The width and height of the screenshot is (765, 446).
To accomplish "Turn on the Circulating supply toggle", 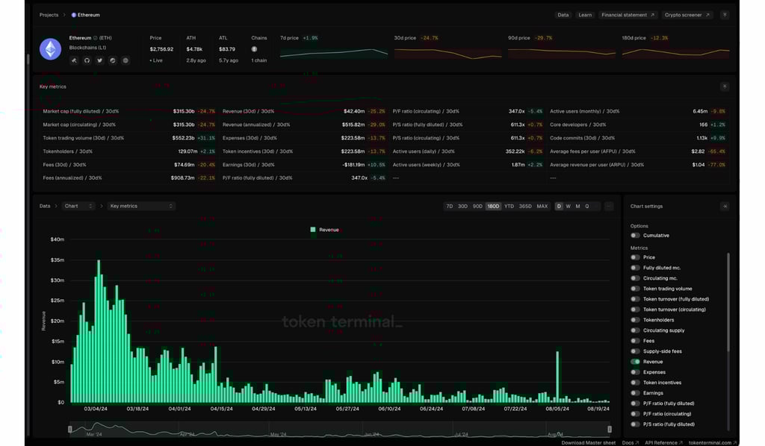I will point(635,330).
